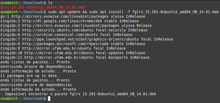
Task: Click the white cursor block at the last prompt
Action: (49, 99)
